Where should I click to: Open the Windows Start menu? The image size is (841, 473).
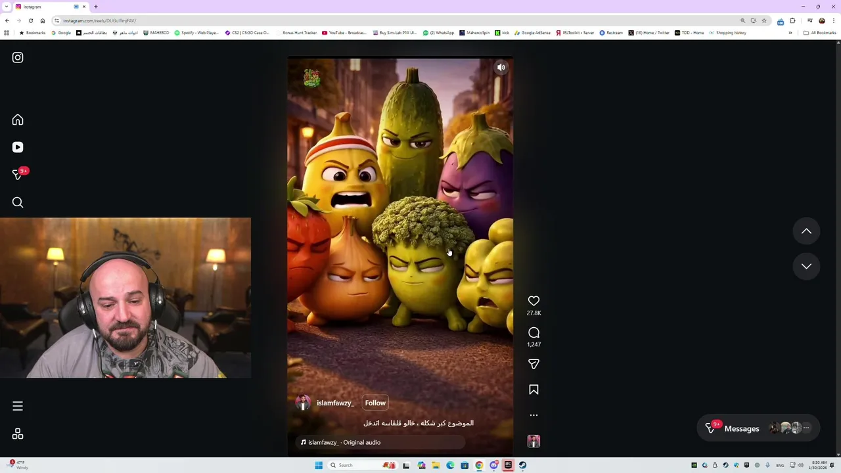319,465
